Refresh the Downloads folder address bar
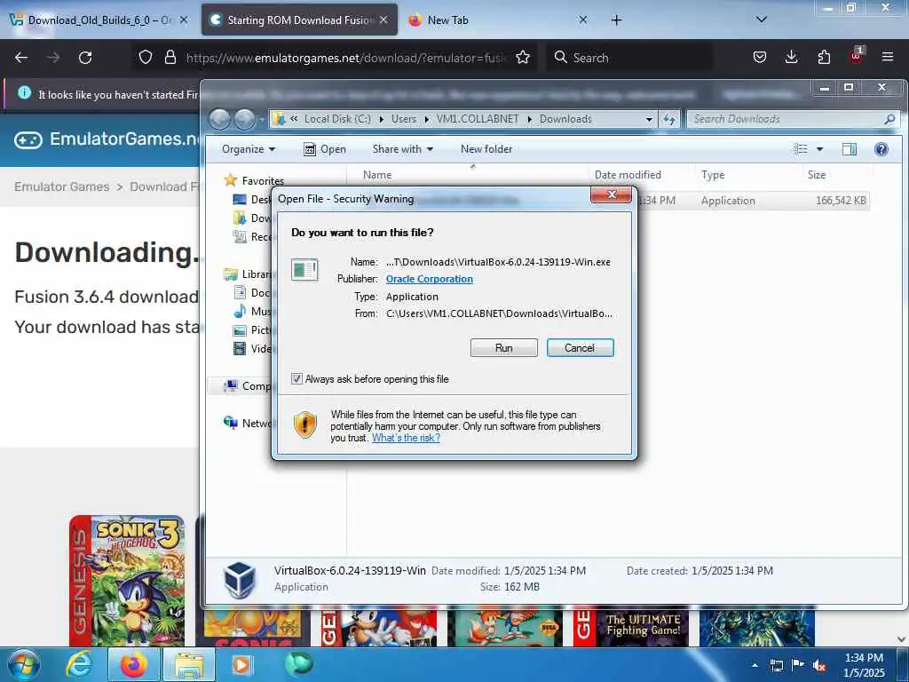The image size is (909, 682). (x=669, y=119)
